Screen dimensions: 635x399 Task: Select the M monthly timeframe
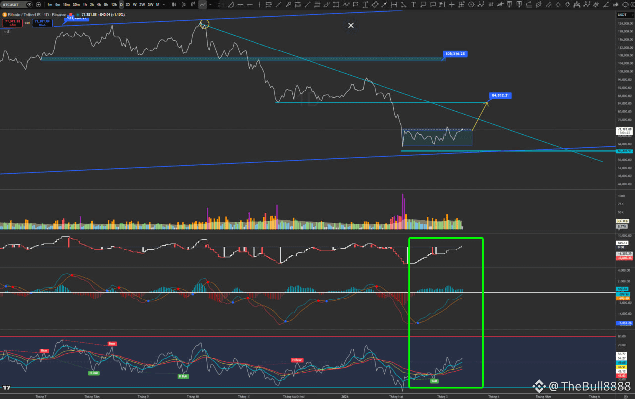coord(158,4)
